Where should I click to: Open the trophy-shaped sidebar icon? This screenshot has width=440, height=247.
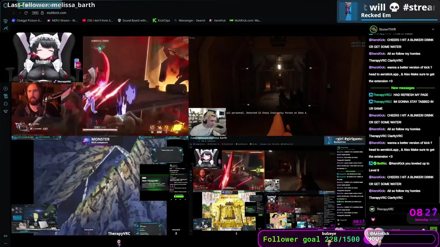[5, 111]
